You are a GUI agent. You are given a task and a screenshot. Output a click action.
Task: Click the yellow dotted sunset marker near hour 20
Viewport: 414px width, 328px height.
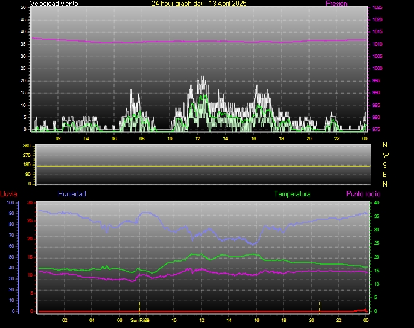coord(320,307)
